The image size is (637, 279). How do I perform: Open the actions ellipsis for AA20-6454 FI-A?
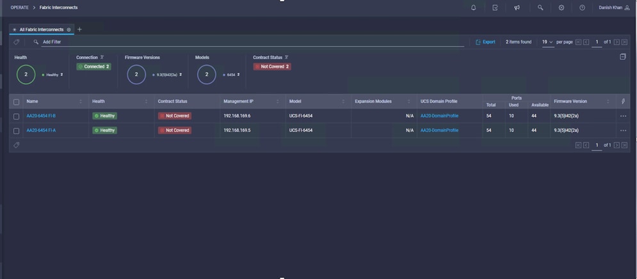(623, 130)
